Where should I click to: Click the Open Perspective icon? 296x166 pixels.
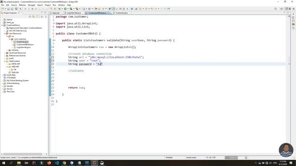pos(282,9)
